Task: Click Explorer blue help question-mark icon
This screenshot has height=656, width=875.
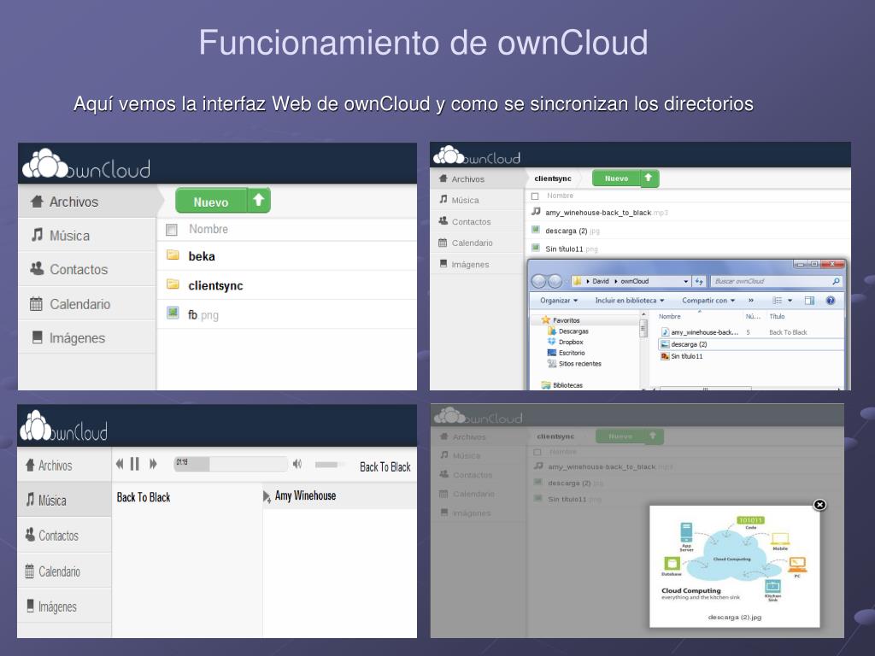Action: [x=831, y=301]
